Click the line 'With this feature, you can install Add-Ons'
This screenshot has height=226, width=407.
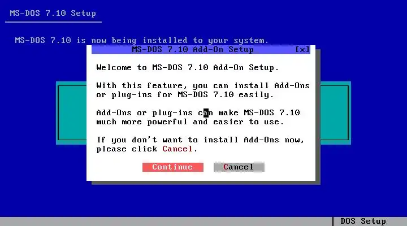203,86
